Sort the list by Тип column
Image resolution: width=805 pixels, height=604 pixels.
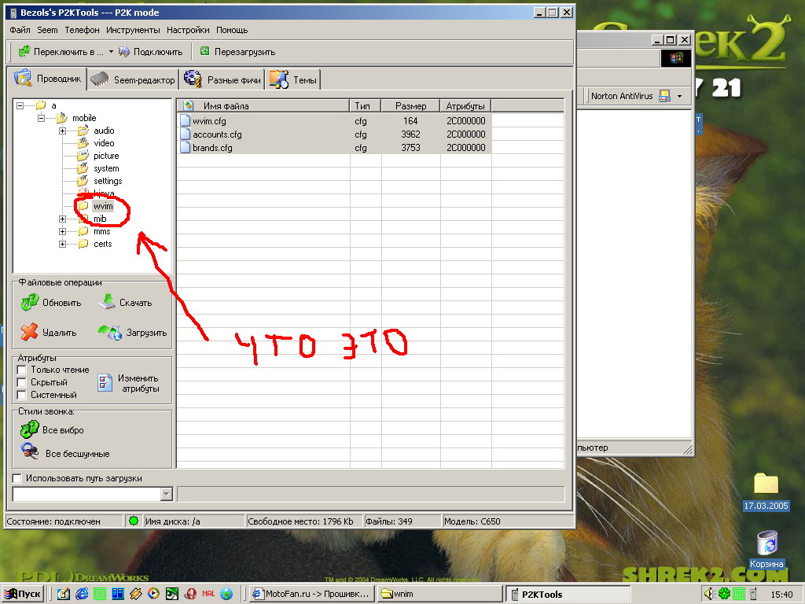[366, 106]
